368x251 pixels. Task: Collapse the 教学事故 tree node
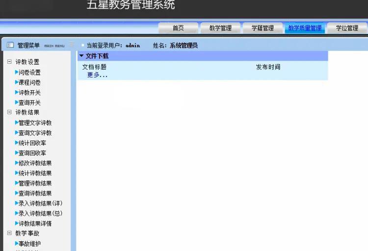tap(9, 233)
